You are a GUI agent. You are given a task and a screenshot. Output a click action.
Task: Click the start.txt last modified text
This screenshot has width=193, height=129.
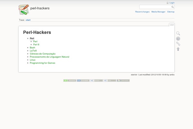click(152, 75)
